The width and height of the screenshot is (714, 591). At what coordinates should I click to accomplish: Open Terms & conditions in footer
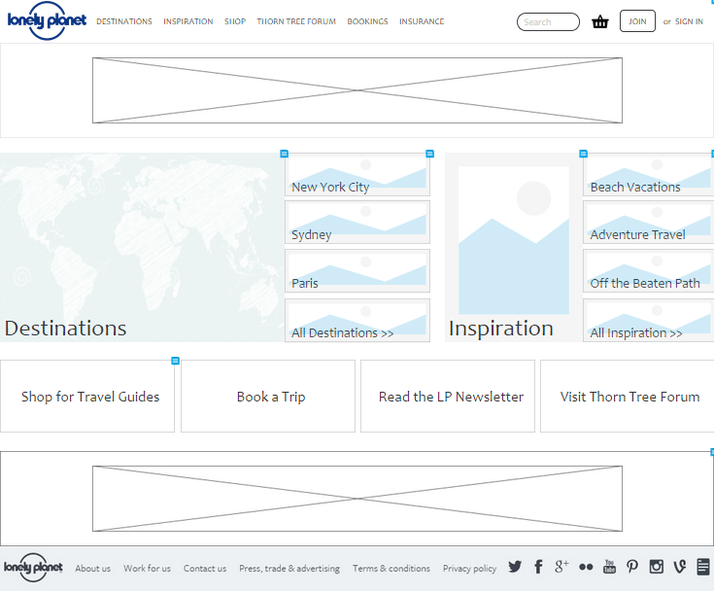point(391,569)
